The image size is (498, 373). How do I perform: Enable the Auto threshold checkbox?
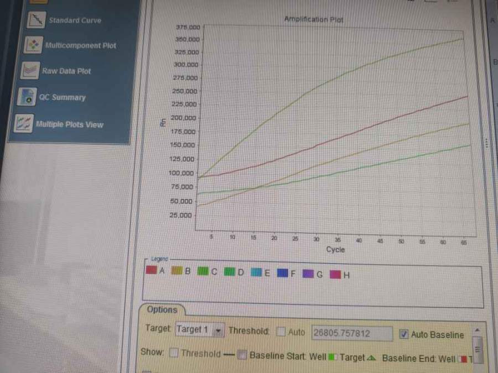(x=281, y=332)
